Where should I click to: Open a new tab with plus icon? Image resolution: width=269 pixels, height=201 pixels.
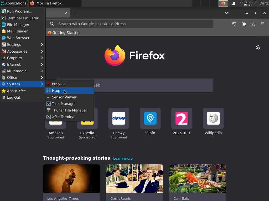[x=76, y=13]
